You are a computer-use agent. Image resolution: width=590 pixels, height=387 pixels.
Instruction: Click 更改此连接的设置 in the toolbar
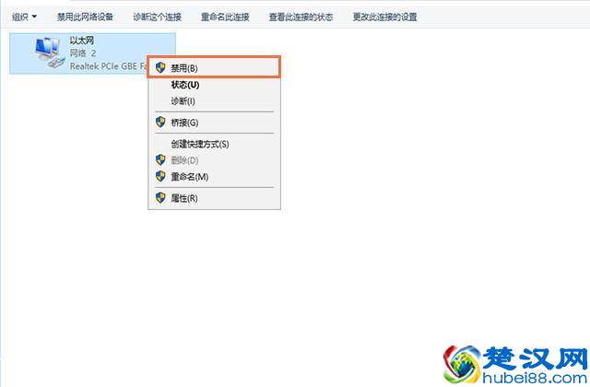[x=384, y=17]
